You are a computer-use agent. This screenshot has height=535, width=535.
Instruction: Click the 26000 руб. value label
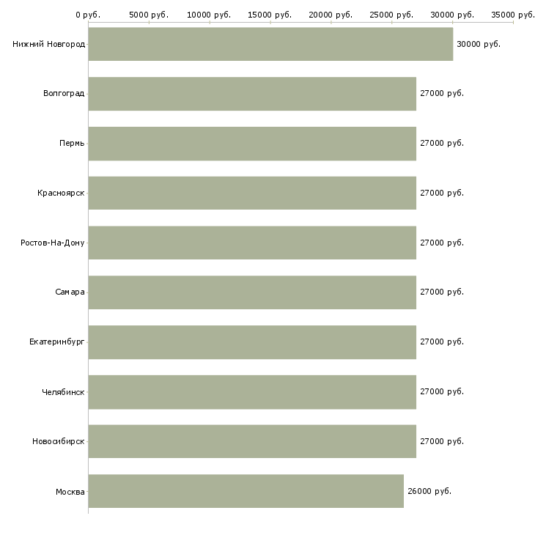[x=429, y=492]
